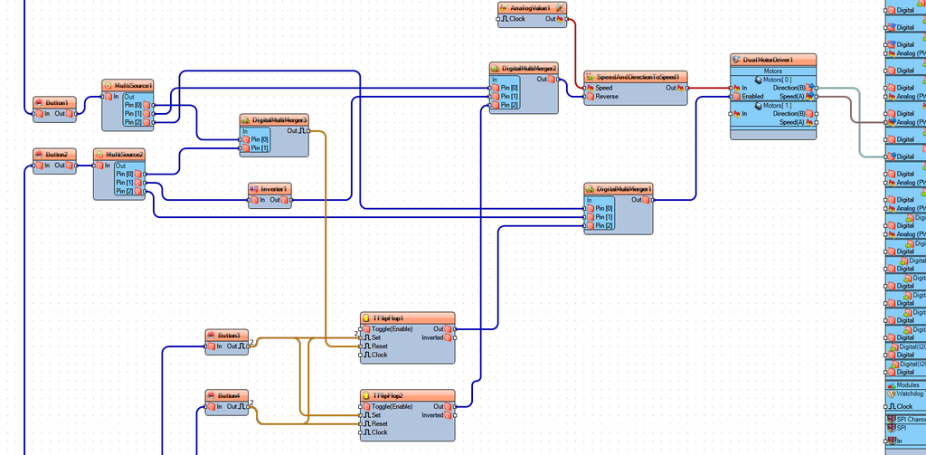Click the Inverter1 component icon
Screen dimensions: 926x455
(x=254, y=188)
